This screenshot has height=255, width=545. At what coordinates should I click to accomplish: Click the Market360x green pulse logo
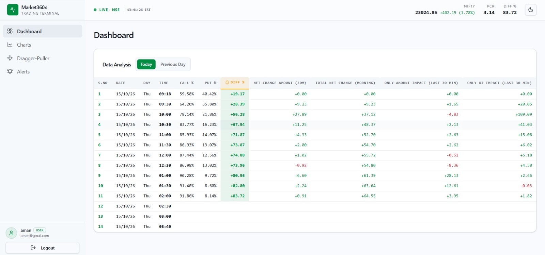(13, 10)
